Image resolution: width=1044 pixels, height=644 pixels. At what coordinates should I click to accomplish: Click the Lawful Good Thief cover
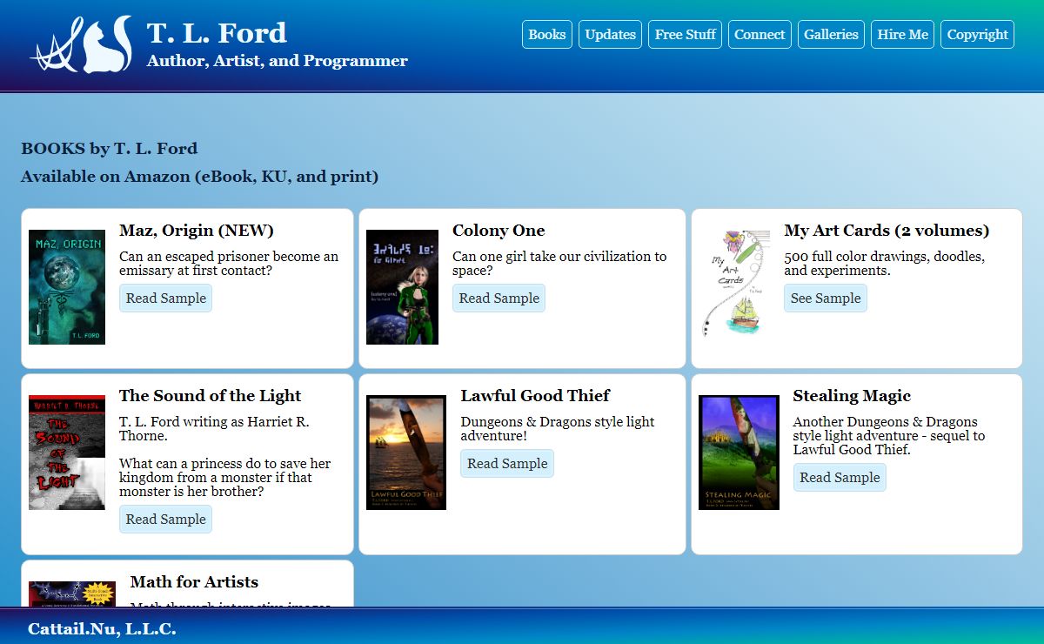[x=406, y=453]
